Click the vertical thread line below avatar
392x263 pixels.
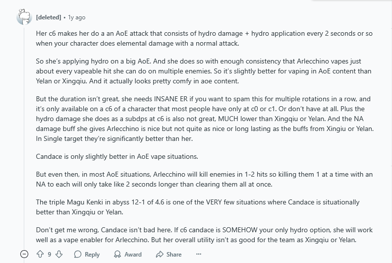tap(24, 137)
